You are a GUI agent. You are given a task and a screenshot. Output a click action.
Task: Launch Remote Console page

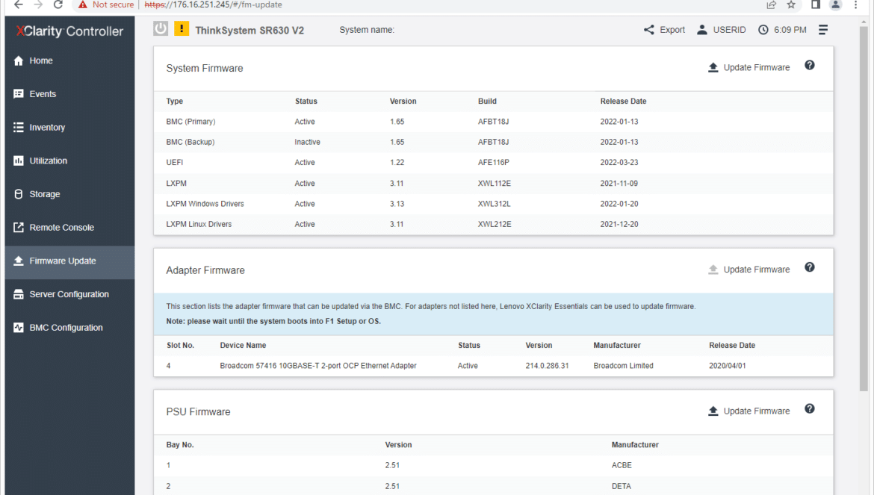(69, 228)
